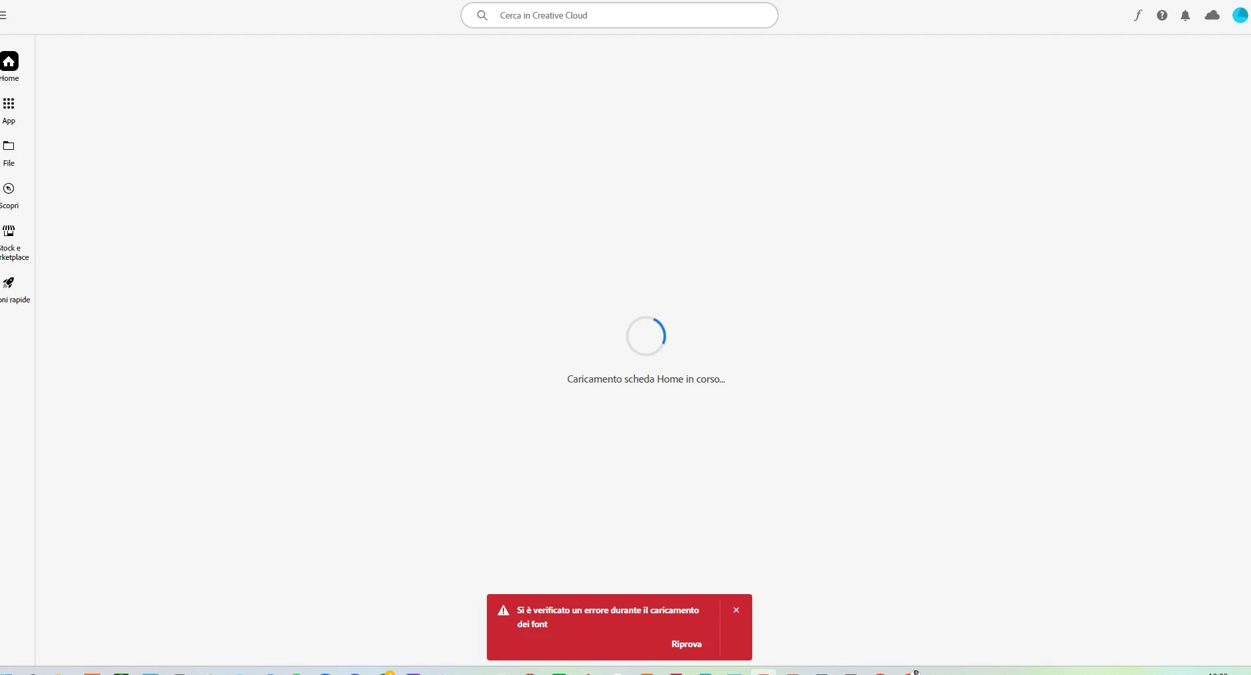Dismiss the font loading error toast
This screenshot has width=1251, height=675.
point(736,610)
